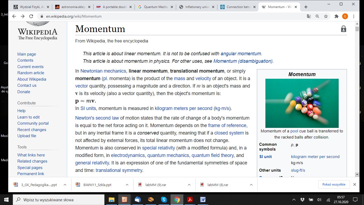Viewport: 364px width, 205px height.
Task: Bookmark this page with the star icon
Action: [x=326, y=16]
